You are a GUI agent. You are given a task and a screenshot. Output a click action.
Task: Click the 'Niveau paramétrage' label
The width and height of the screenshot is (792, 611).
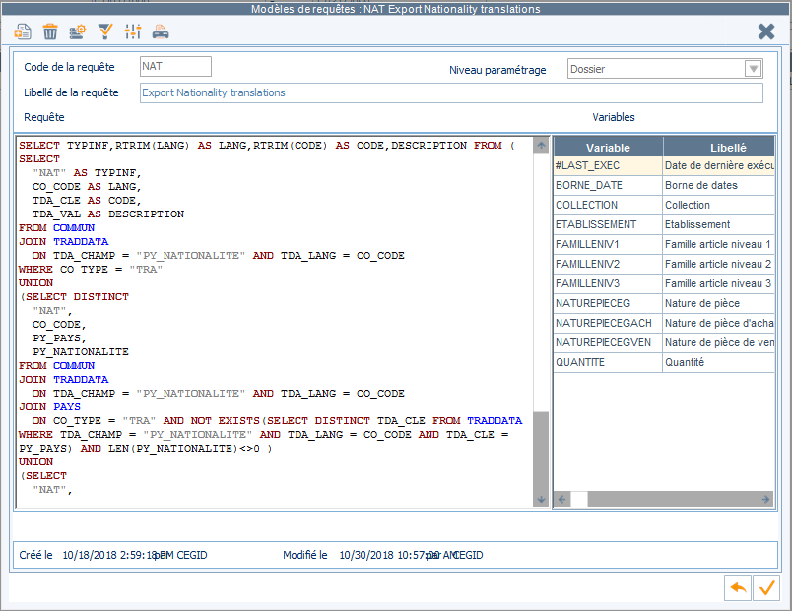(497, 70)
